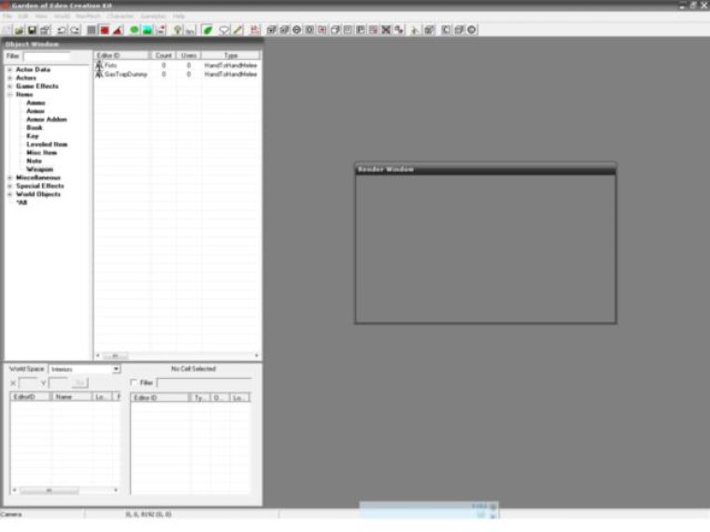
Task: Select Weapon under Items
Action: click(x=40, y=169)
